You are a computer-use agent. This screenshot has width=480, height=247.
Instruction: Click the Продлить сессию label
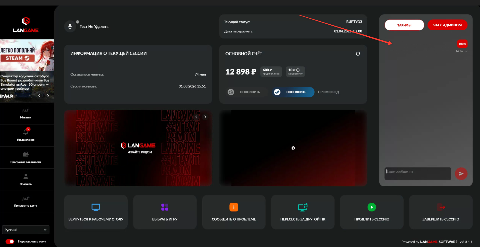[x=372, y=219]
